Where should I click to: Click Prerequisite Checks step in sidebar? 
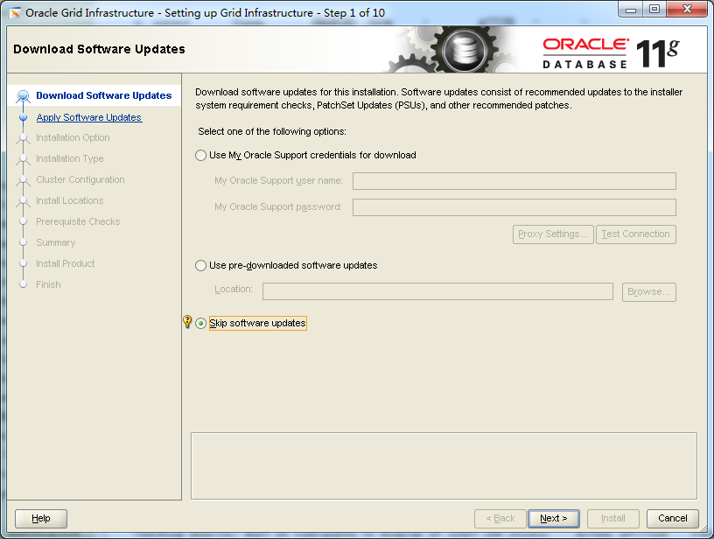(x=78, y=221)
